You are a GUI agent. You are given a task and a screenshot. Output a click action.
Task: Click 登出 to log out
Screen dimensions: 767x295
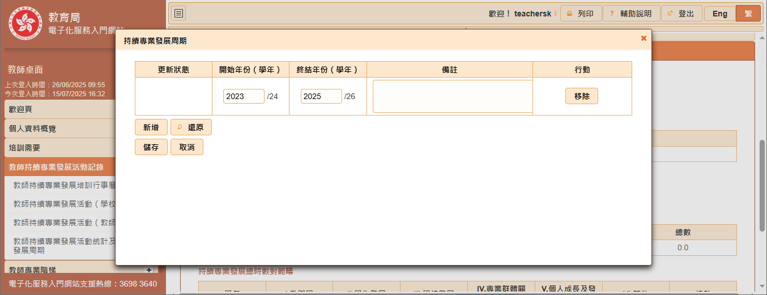[681, 14]
